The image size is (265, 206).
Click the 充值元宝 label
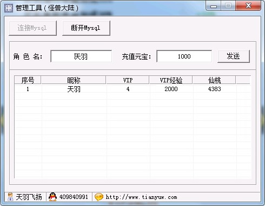tap(136, 56)
